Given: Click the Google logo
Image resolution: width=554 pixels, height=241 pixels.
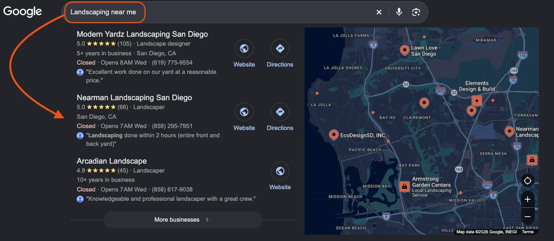Looking at the screenshot, I should [x=22, y=12].
